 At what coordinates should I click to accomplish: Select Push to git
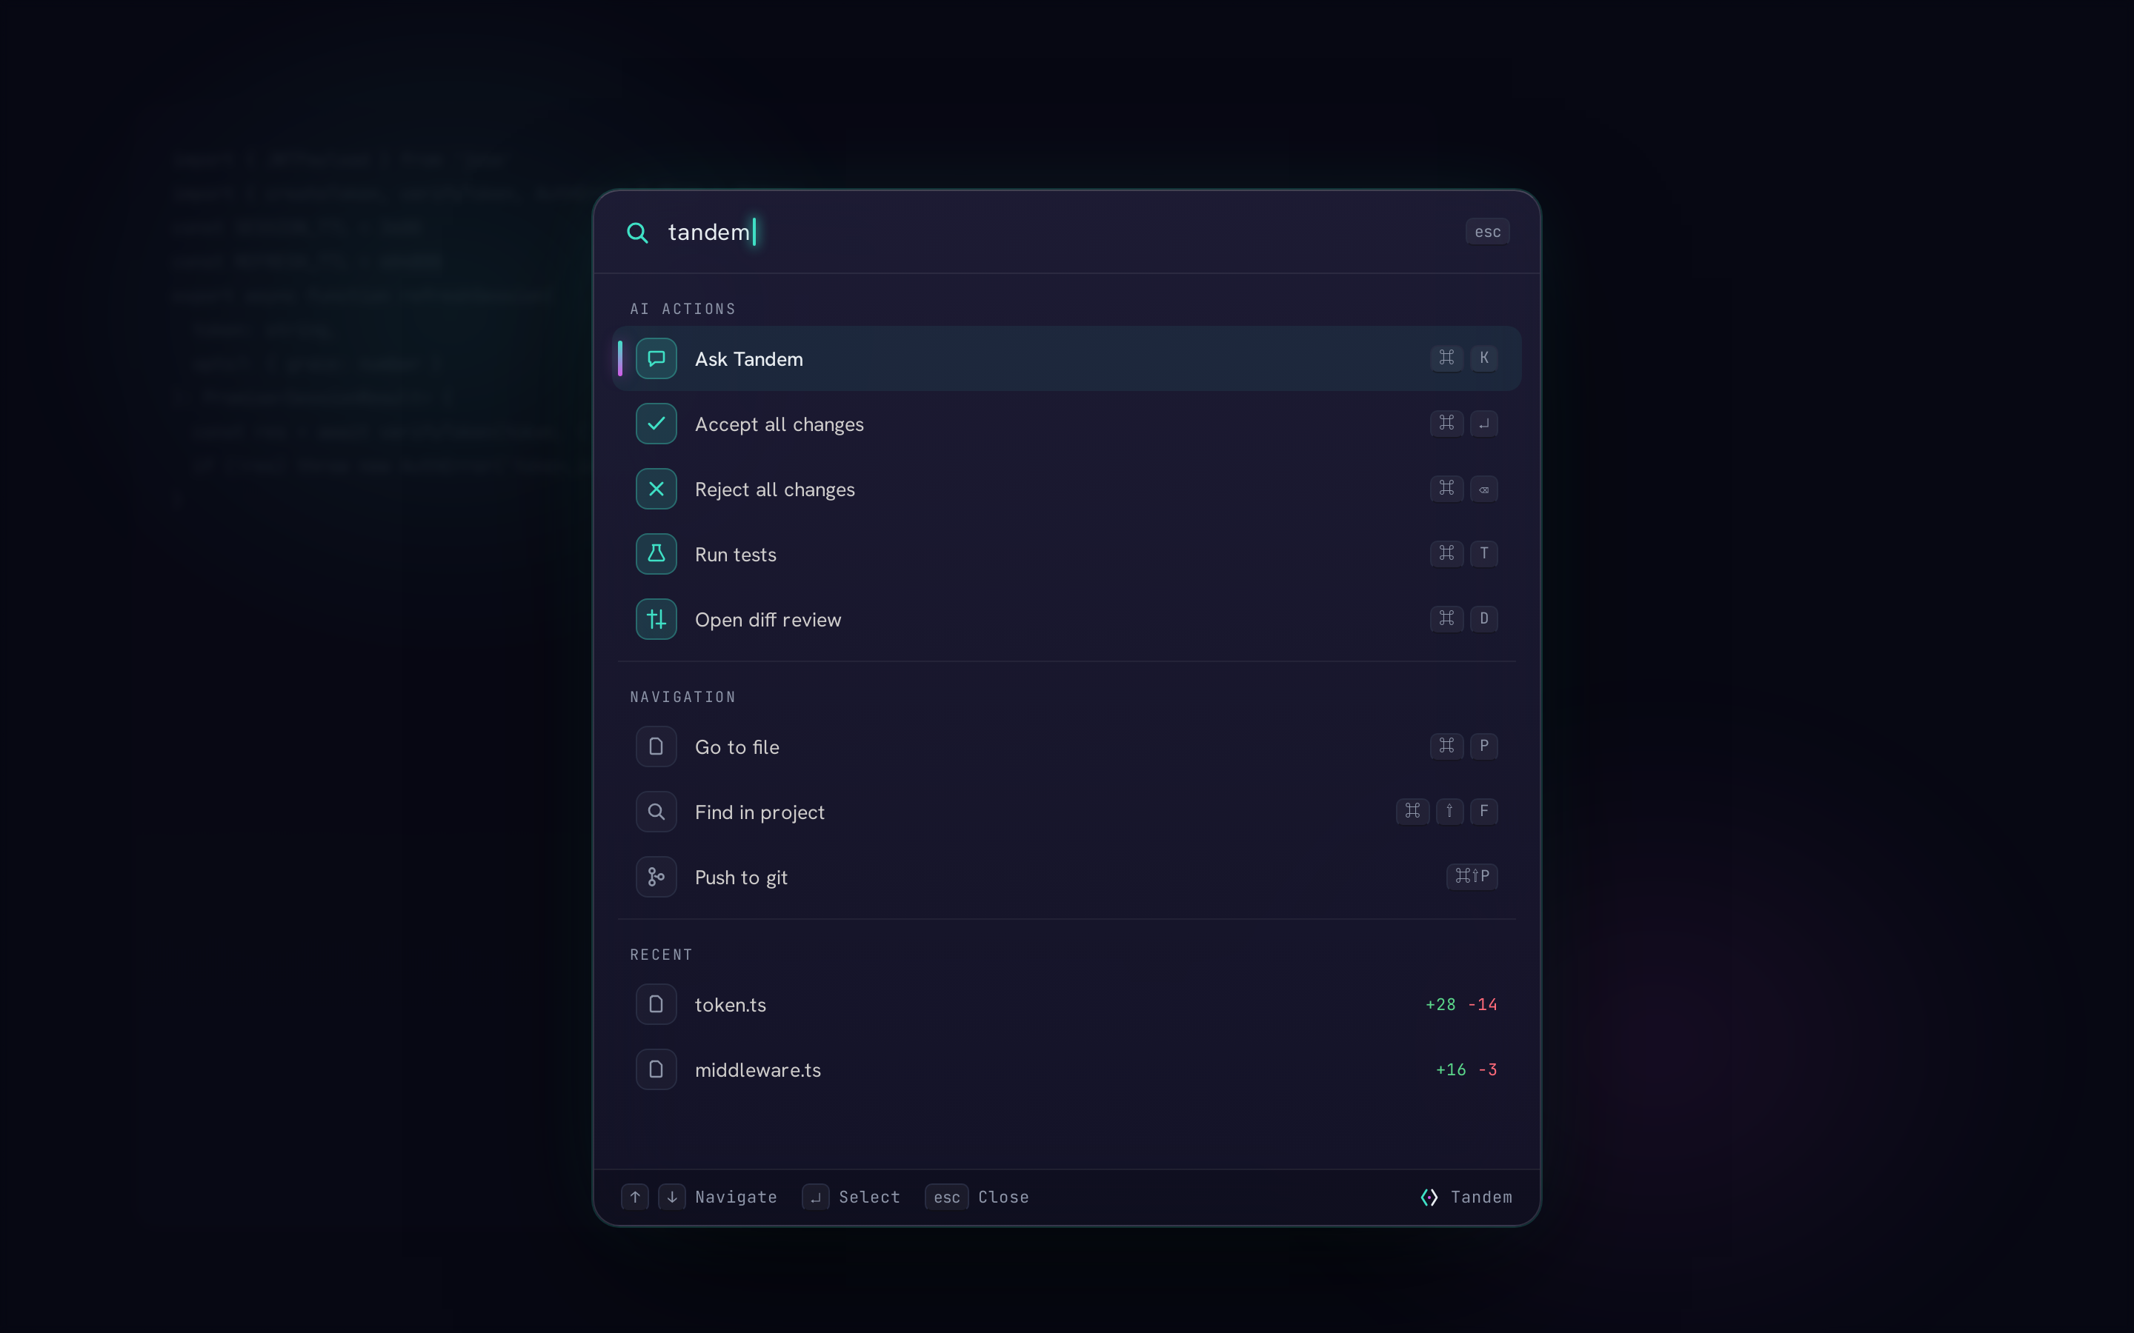[x=1066, y=878]
